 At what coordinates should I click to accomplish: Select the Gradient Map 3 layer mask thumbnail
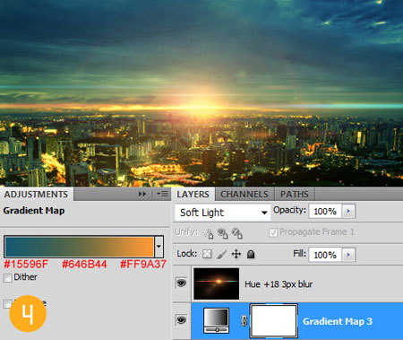273,321
